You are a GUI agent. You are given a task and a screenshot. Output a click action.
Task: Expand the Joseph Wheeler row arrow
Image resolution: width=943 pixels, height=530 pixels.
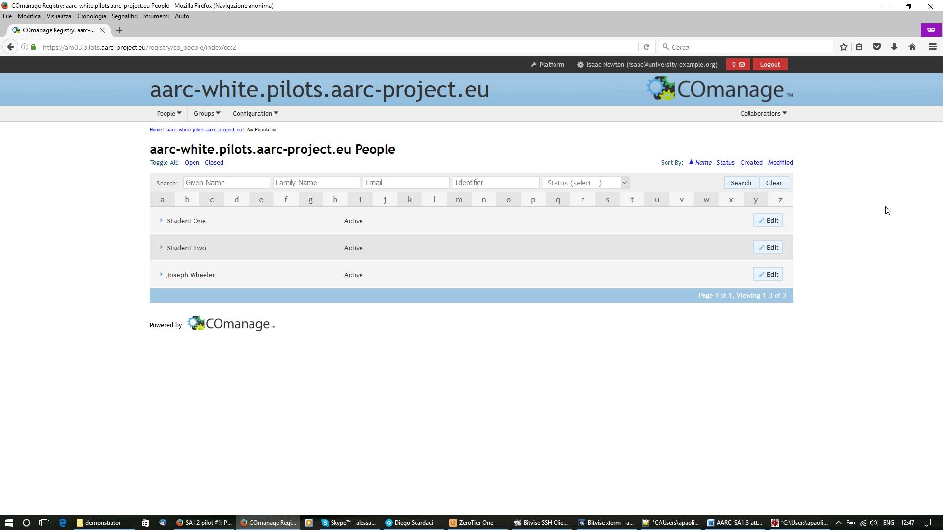pos(161,275)
